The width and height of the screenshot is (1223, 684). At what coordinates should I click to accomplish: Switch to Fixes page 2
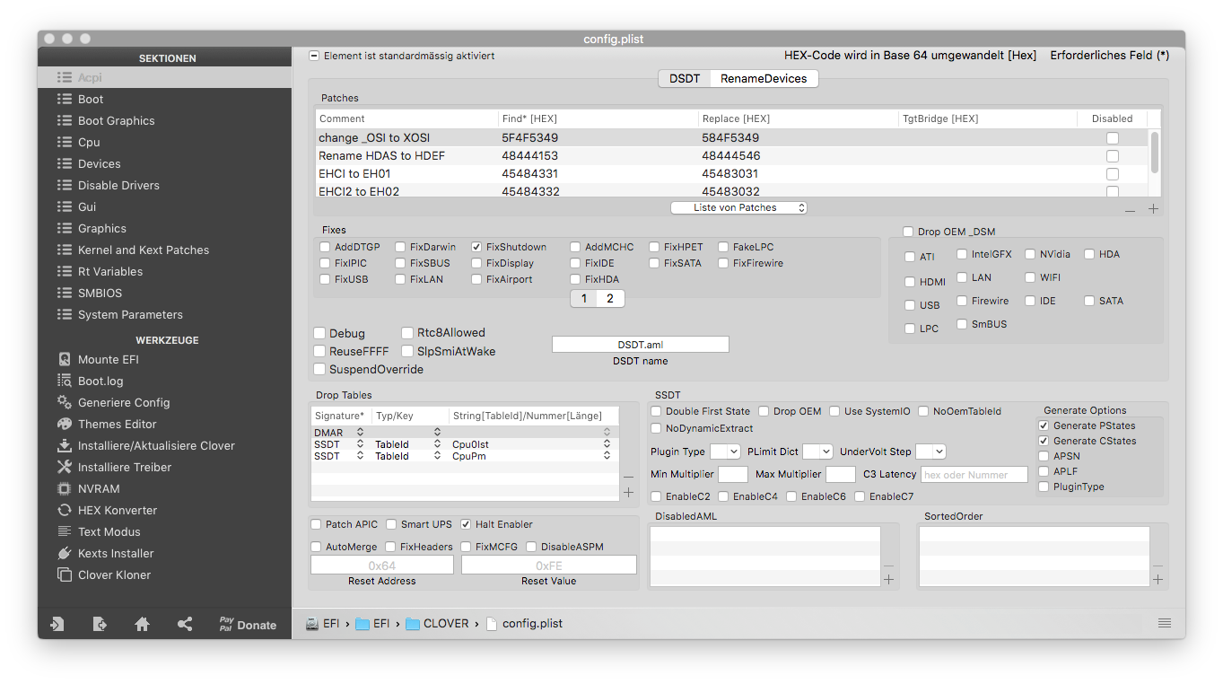pos(610,298)
